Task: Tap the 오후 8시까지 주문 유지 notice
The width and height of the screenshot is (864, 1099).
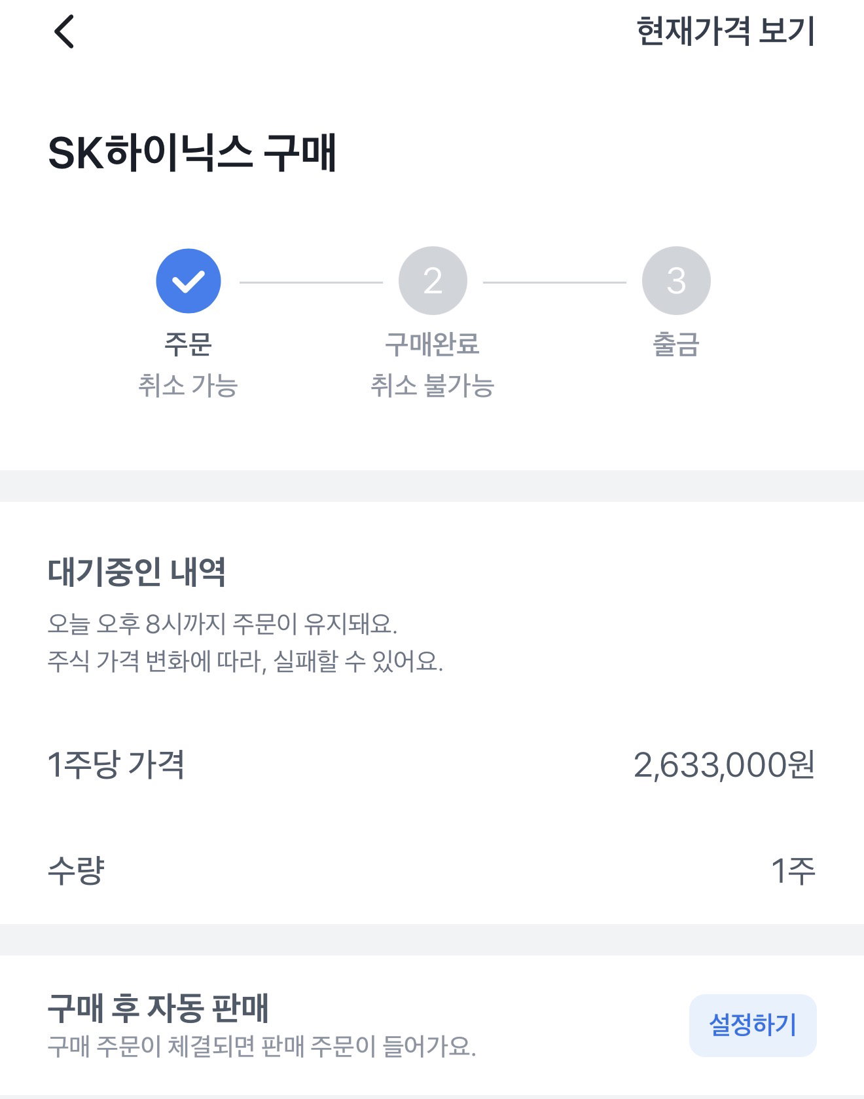Action: (x=223, y=624)
